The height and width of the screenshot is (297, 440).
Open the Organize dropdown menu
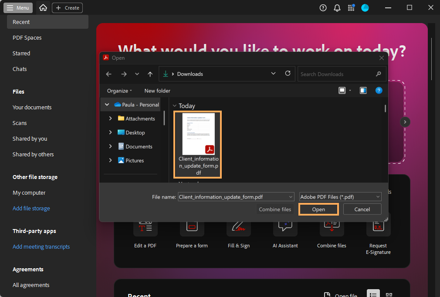click(120, 91)
